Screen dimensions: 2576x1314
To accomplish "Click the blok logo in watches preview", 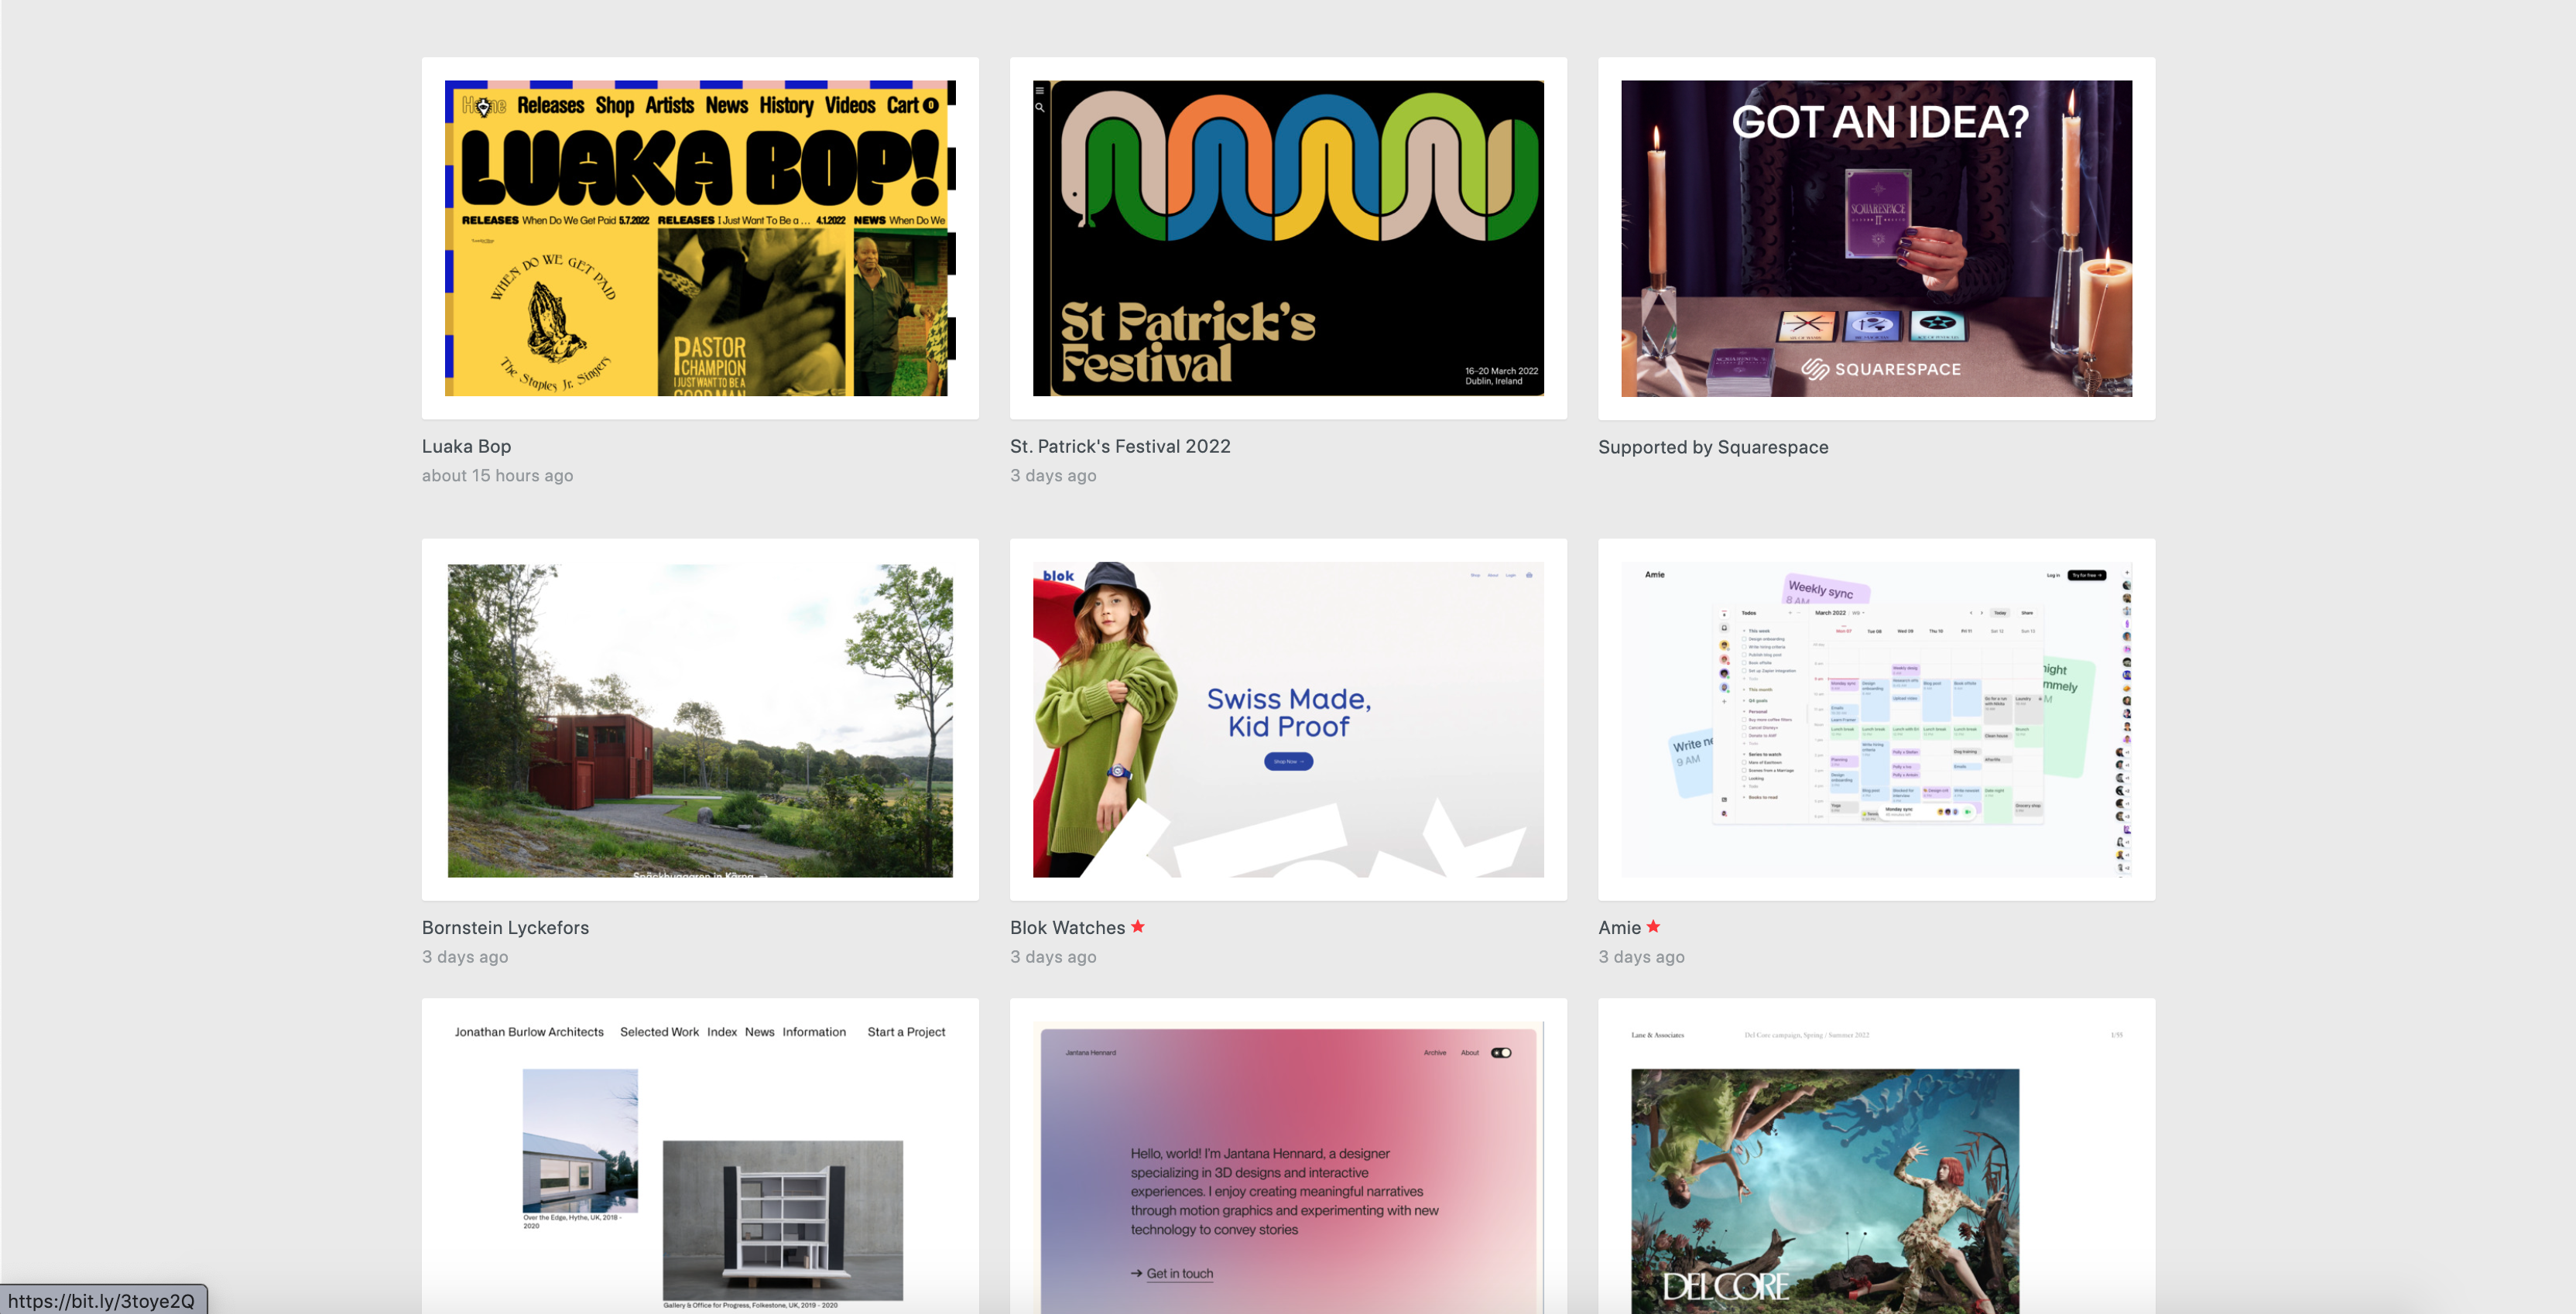I will point(1058,575).
